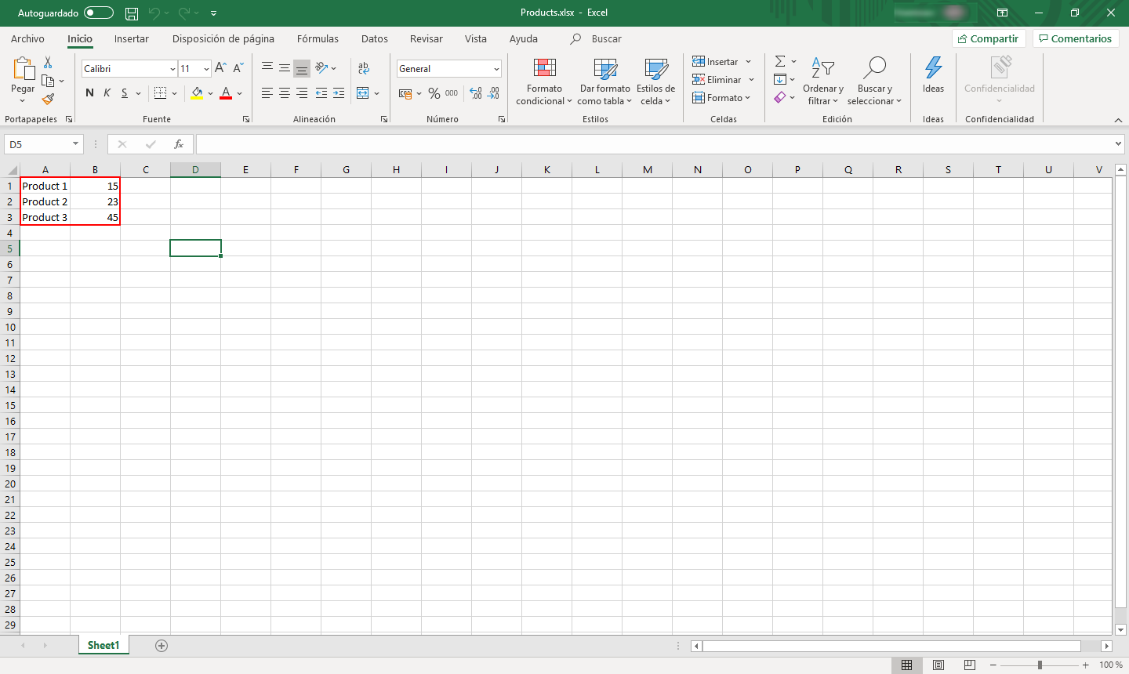Screen dimensions: 1129x674
Task: Open Formato condicional dropdown
Action: [544, 82]
